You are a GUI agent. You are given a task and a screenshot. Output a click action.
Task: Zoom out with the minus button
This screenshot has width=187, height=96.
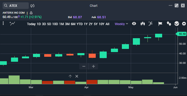(84, 66)
